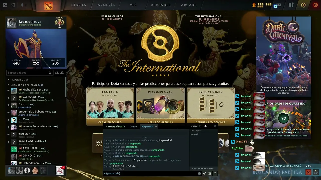This screenshot has width=321, height=180.
Task: Click Ver Recompensas button
Action: point(160,122)
